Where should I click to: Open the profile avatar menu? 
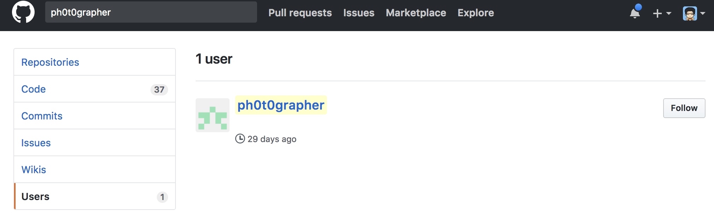point(690,13)
